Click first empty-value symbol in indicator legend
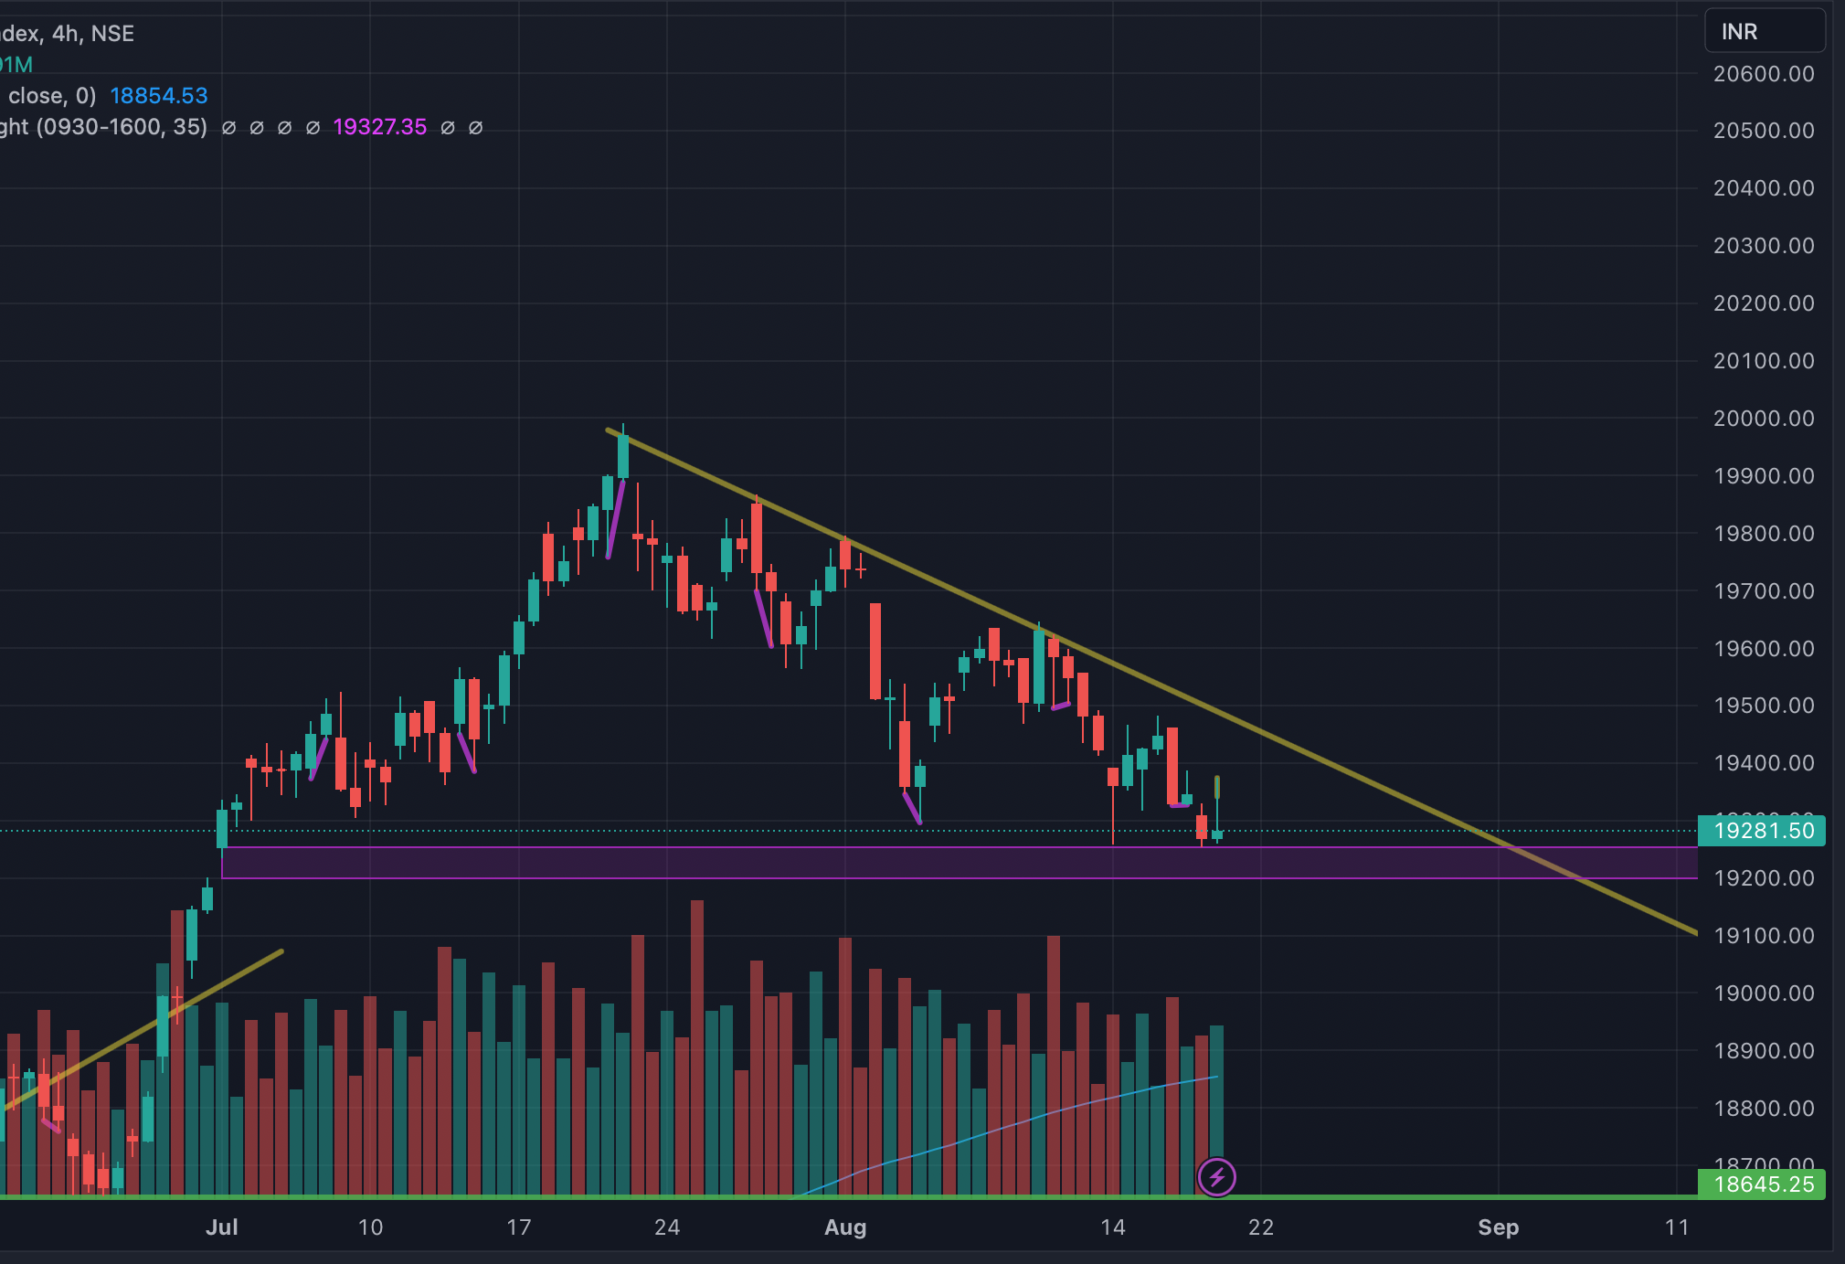 tap(229, 128)
